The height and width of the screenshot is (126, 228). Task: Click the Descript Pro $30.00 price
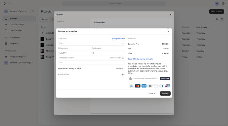(165, 44)
